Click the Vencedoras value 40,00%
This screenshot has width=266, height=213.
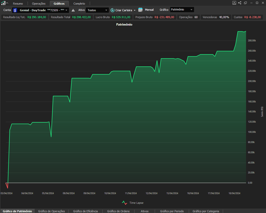pos(224,17)
